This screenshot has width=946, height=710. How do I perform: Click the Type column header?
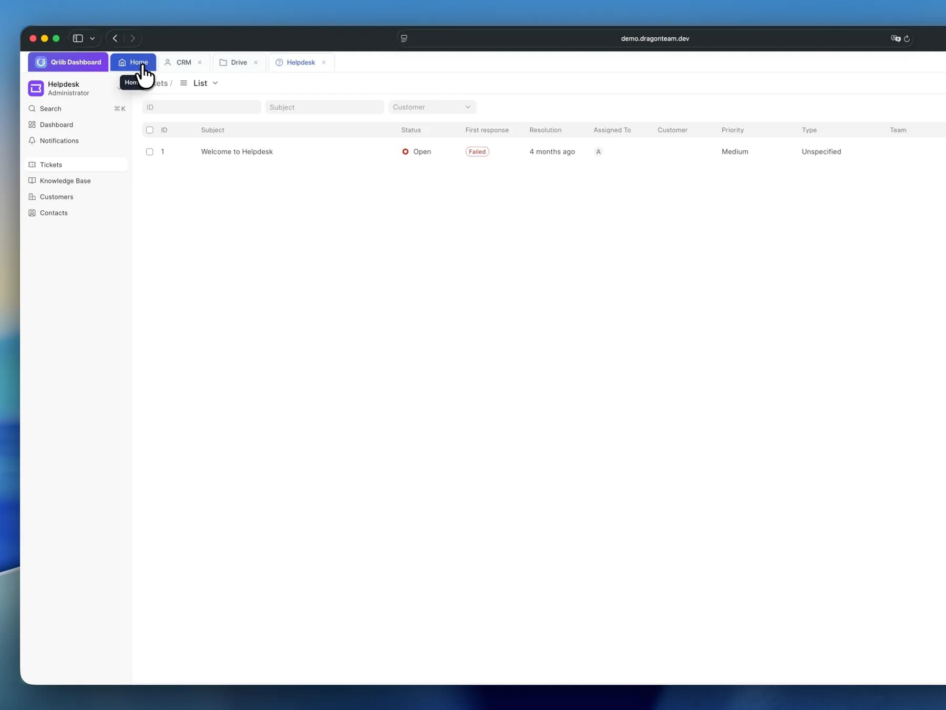click(x=809, y=130)
